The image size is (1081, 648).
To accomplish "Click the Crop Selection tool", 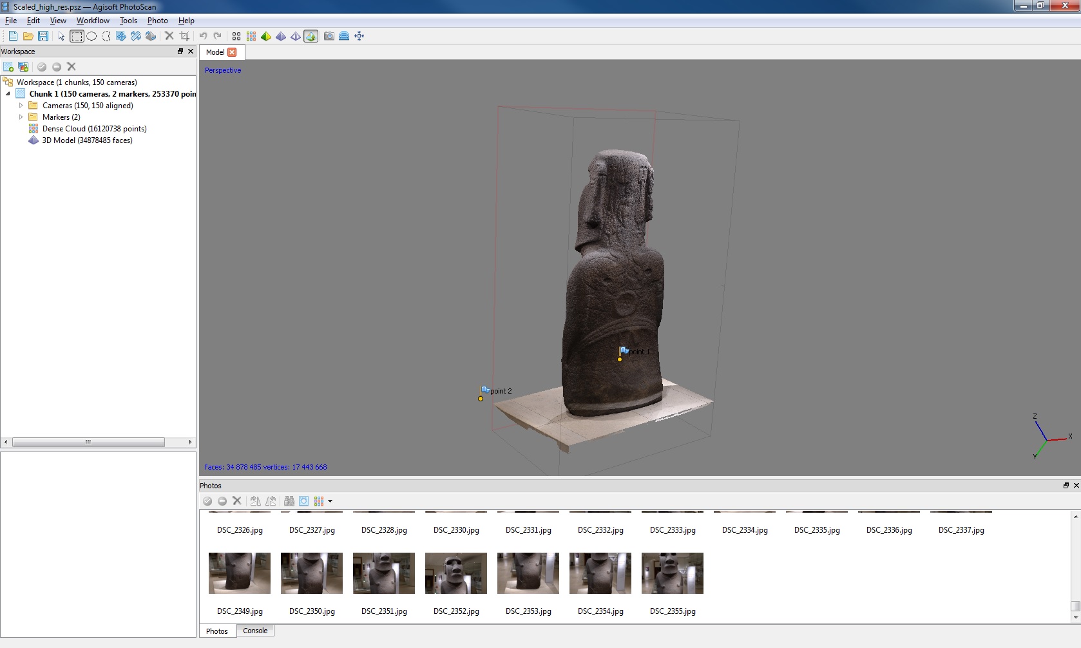I will click(x=184, y=36).
